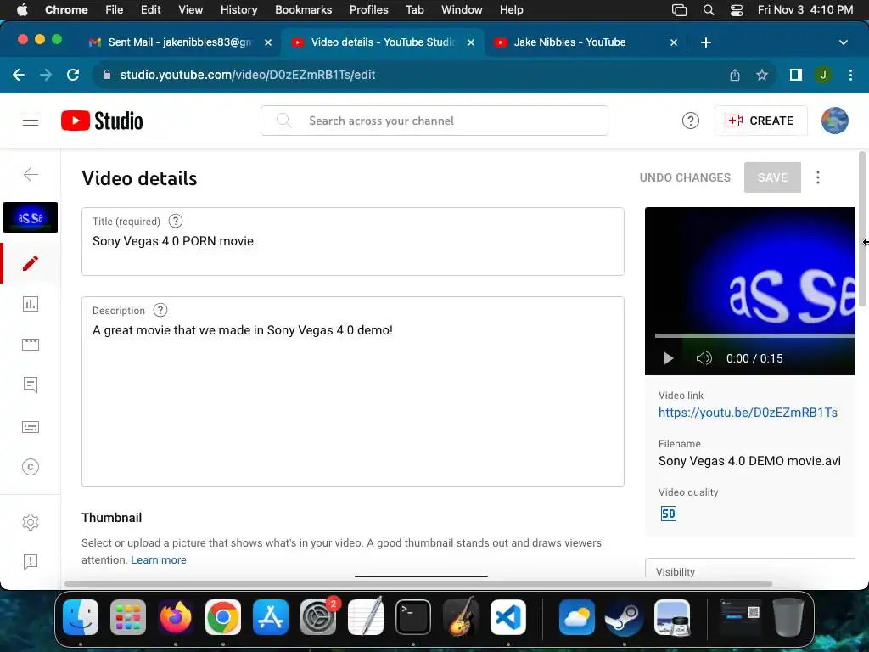The image size is (869, 652).
Task: Open the video Editor clapperboard icon
Action: tap(31, 345)
